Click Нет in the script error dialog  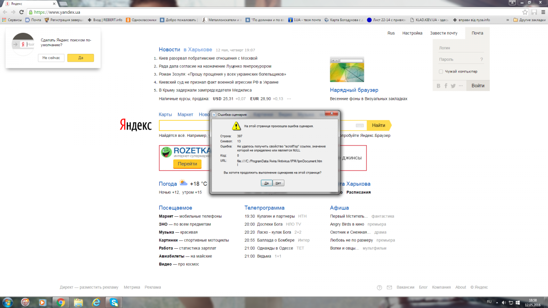[x=279, y=183]
